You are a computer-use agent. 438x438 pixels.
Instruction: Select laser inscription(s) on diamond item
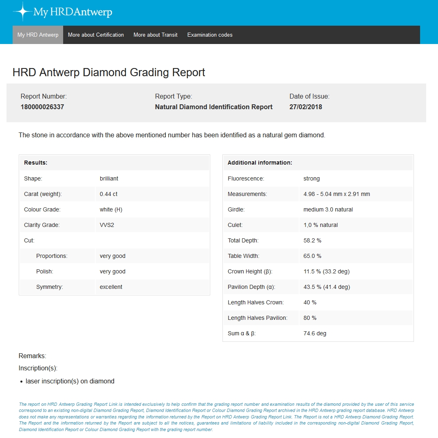(70, 381)
